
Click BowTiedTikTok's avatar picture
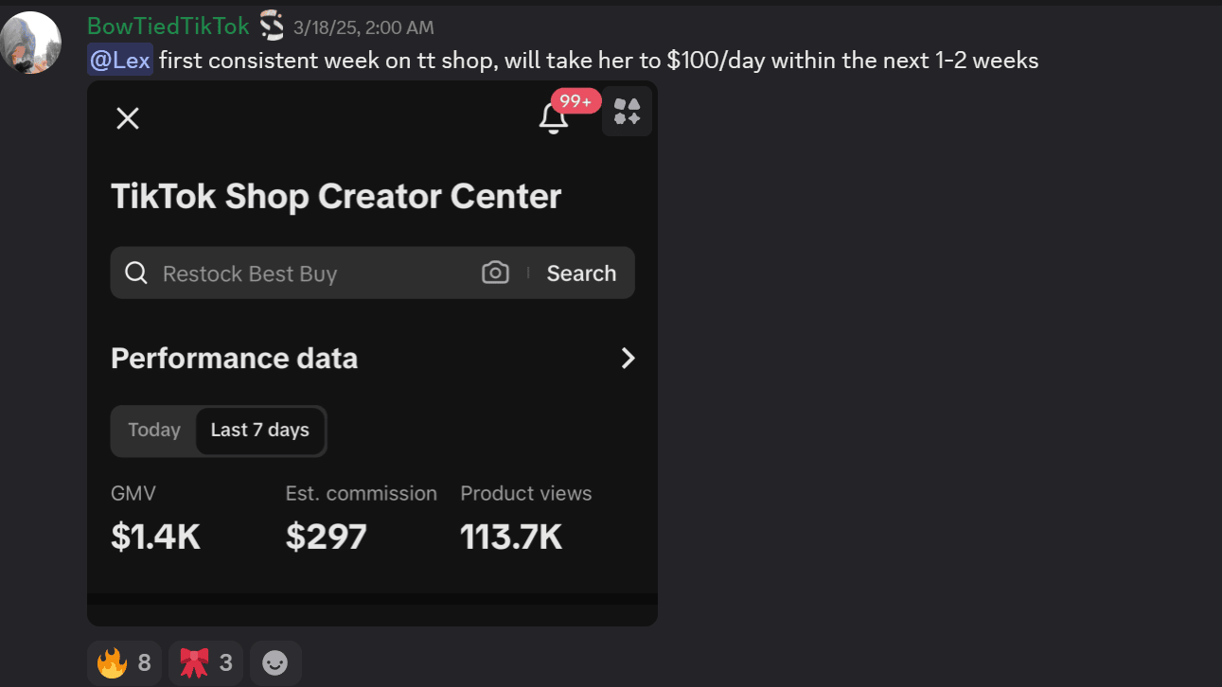31,43
